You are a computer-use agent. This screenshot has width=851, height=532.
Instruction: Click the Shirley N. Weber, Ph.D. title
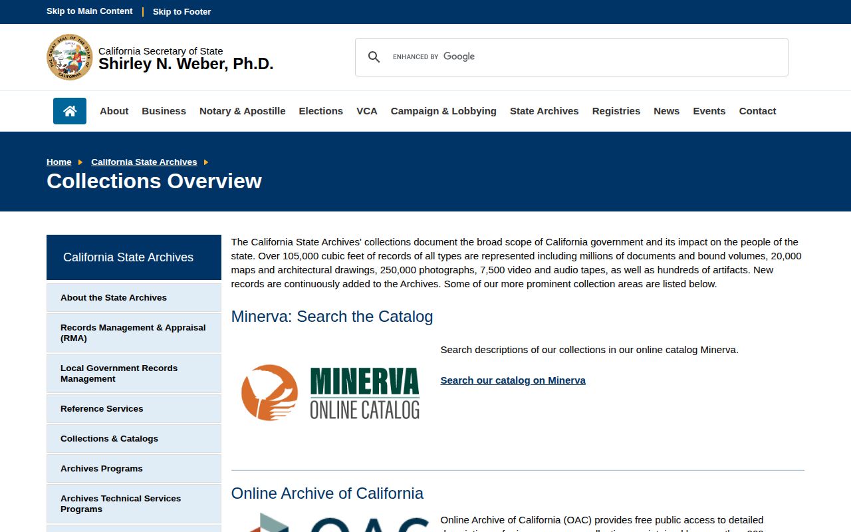coord(186,65)
